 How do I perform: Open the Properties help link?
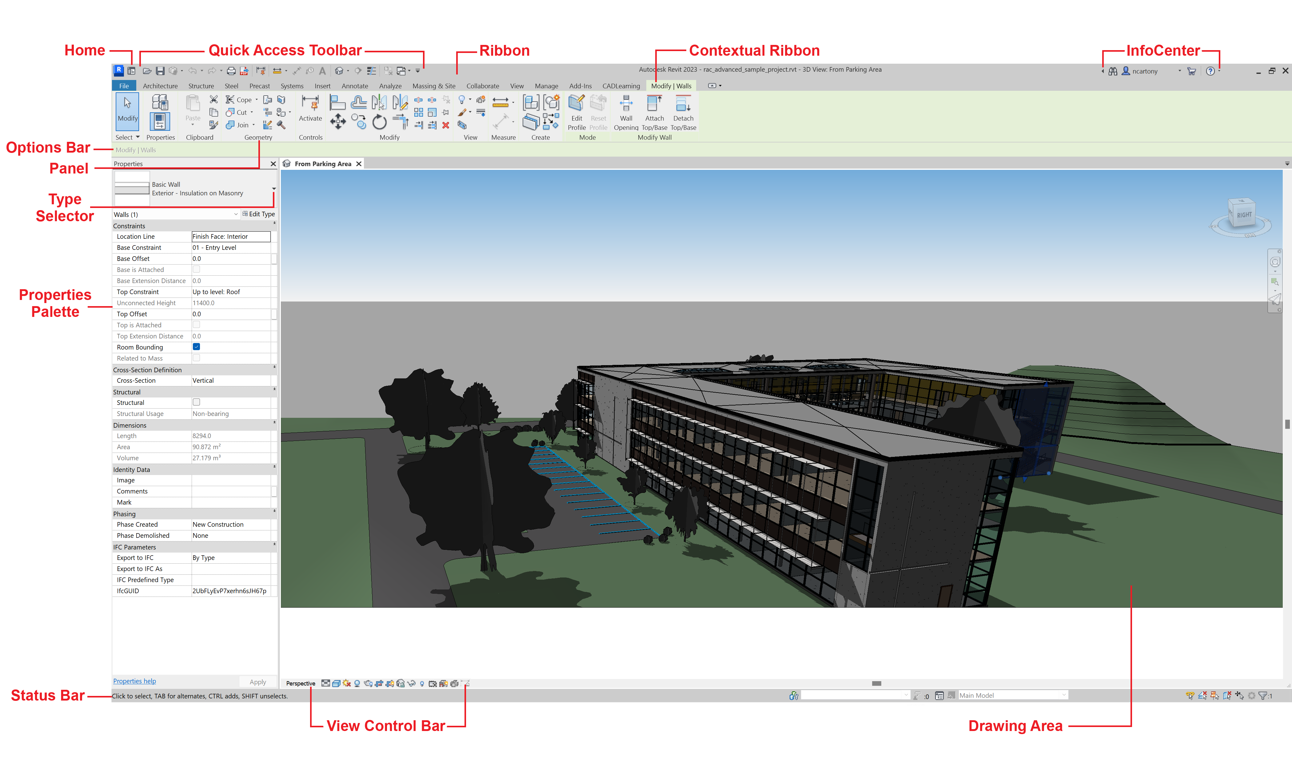pyautogui.click(x=134, y=681)
